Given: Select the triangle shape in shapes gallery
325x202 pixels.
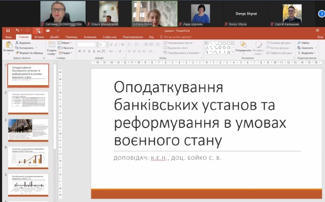Looking at the screenshot, I should (207, 48).
